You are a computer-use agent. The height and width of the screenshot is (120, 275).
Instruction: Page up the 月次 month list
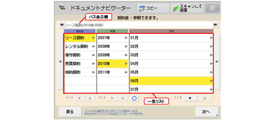click(x=205, y=98)
